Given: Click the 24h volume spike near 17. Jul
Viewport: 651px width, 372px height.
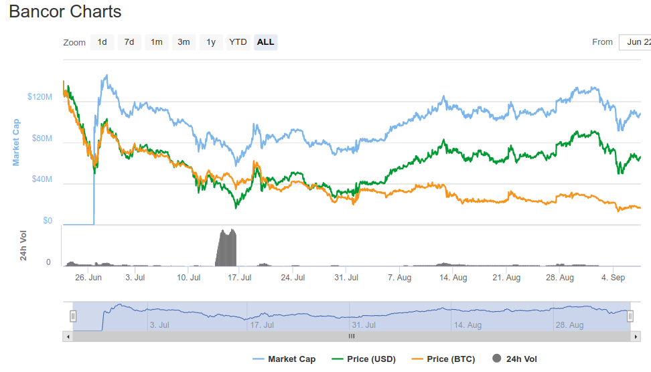Looking at the screenshot, I should (226, 248).
